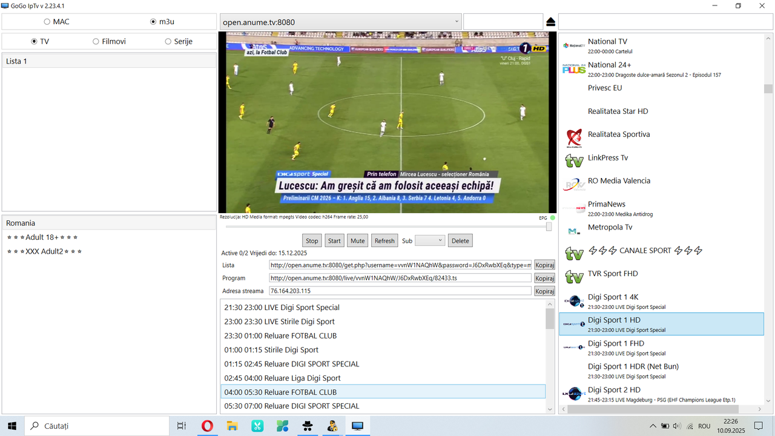
Task: Click the Lista URL input field
Action: pyautogui.click(x=400, y=265)
